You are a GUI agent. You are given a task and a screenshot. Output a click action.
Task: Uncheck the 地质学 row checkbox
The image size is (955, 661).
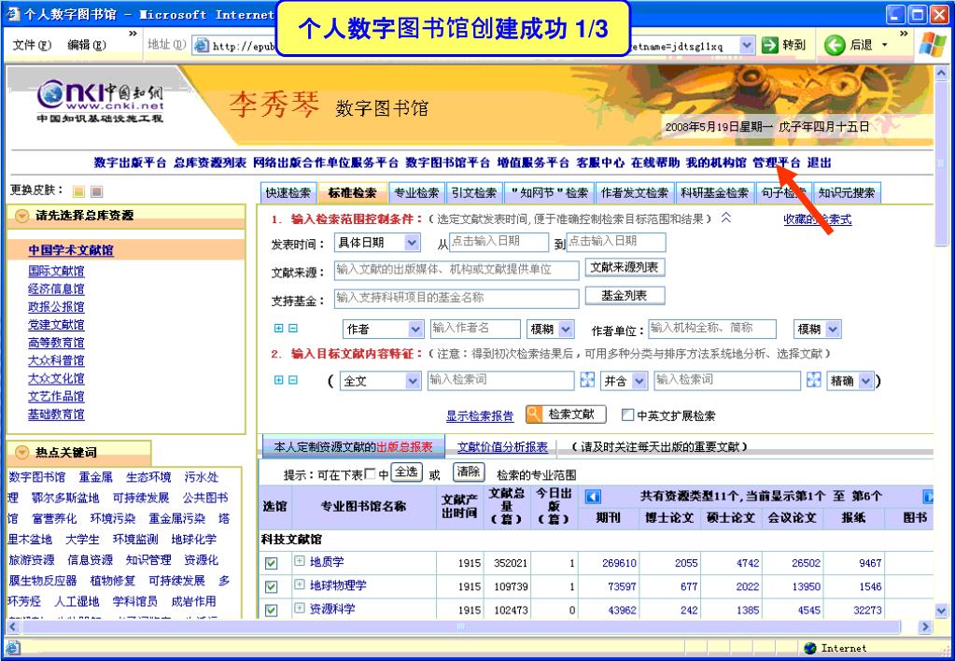pos(271,563)
